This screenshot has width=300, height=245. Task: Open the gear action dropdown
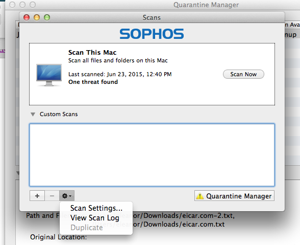pos(67,196)
